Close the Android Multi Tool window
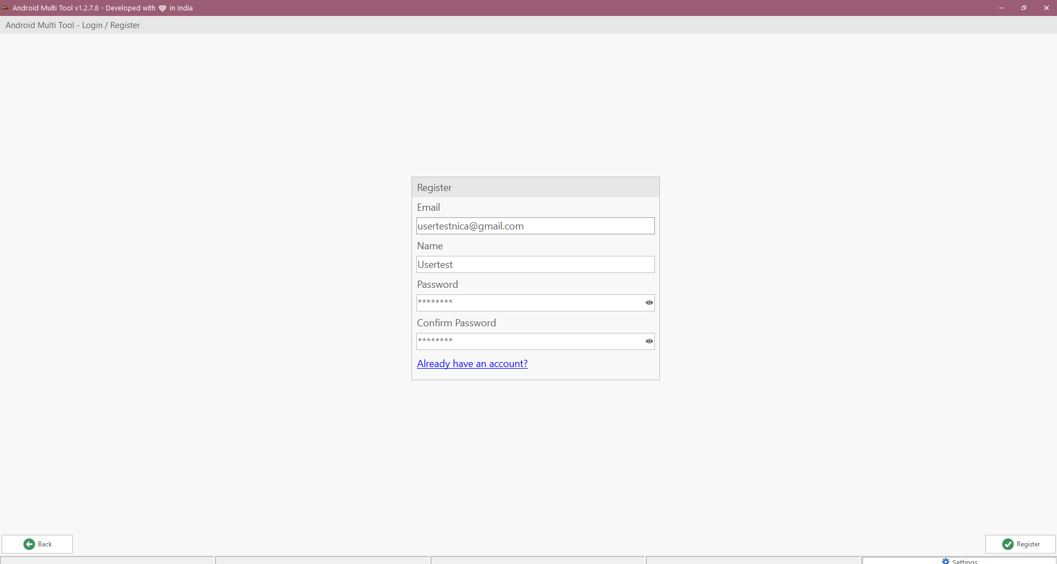The image size is (1057, 564). pyautogui.click(x=1046, y=8)
